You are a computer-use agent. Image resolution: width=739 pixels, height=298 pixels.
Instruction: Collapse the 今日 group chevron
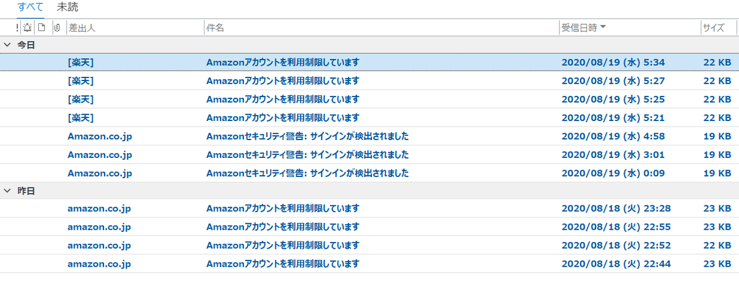7,44
